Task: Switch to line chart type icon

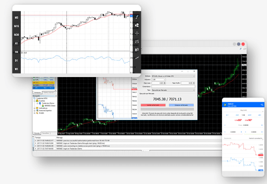Action: [x=137, y=58]
